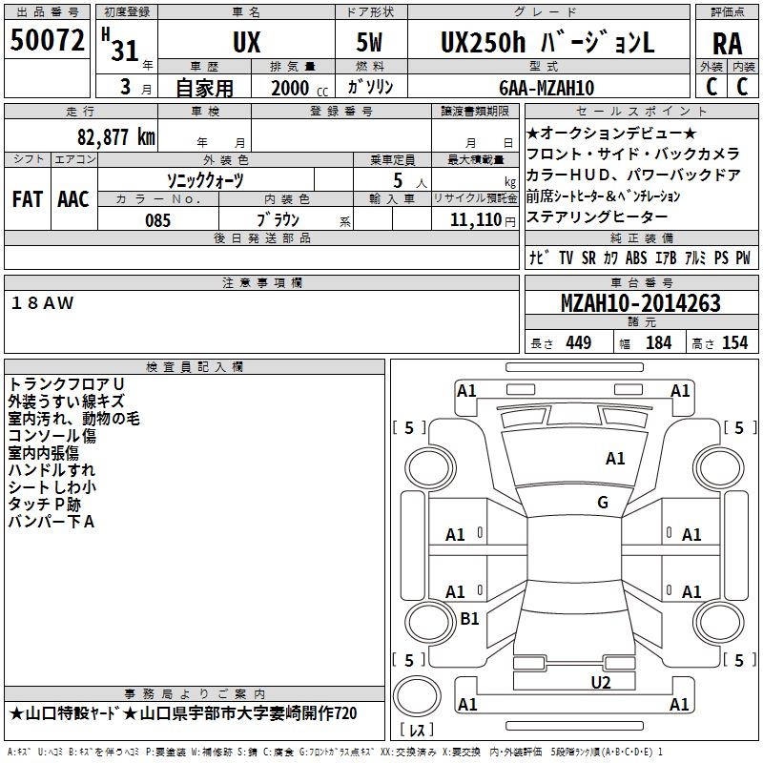Click color number 085
The height and width of the screenshot is (763, 763).
tap(157, 219)
